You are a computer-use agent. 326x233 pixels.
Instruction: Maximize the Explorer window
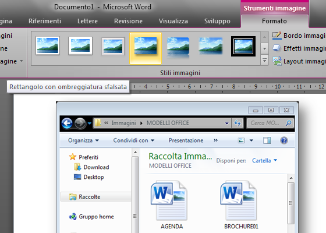271,110
